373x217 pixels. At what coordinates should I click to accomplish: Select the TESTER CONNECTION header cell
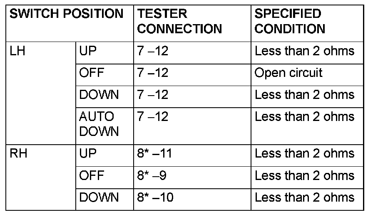(179, 21)
